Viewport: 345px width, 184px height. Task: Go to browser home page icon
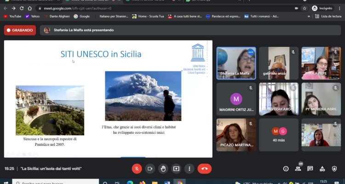30,8
